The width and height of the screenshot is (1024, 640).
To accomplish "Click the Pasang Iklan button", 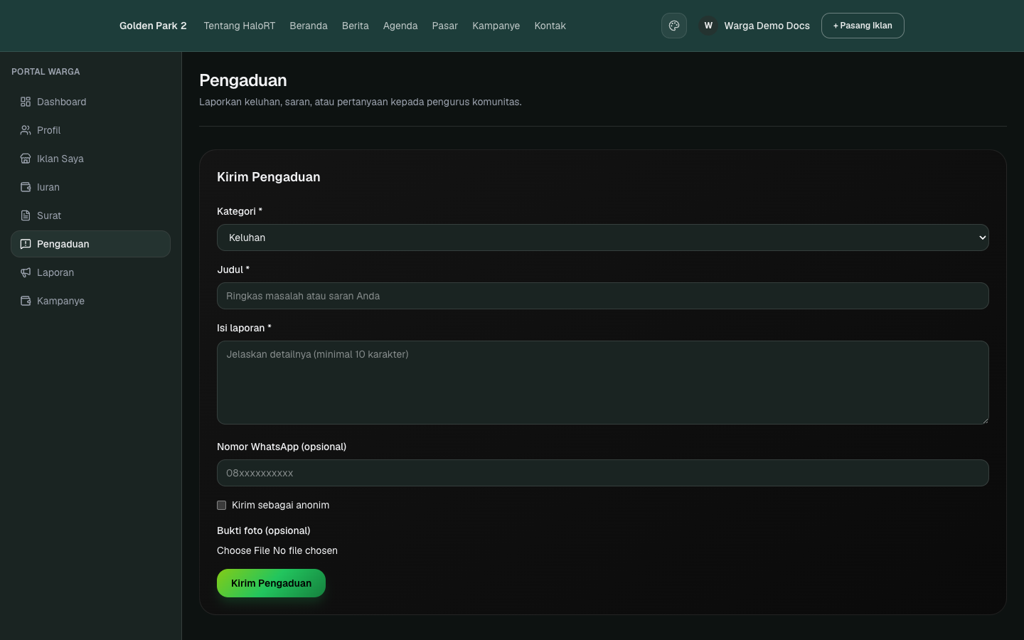I will 863,26.
